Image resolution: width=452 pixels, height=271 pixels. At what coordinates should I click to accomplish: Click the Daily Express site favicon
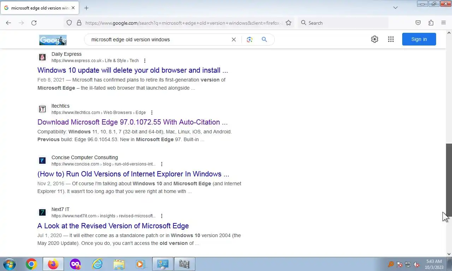pyautogui.click(x=42, y=57)
